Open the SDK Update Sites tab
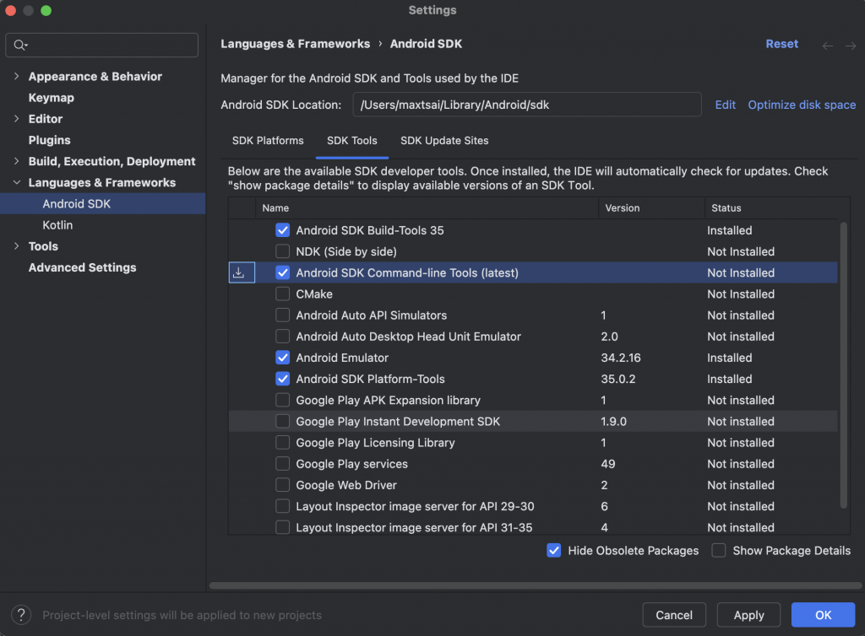Viewport: 865px width, 636px height. pyautogui.click(x=444, y=141)
